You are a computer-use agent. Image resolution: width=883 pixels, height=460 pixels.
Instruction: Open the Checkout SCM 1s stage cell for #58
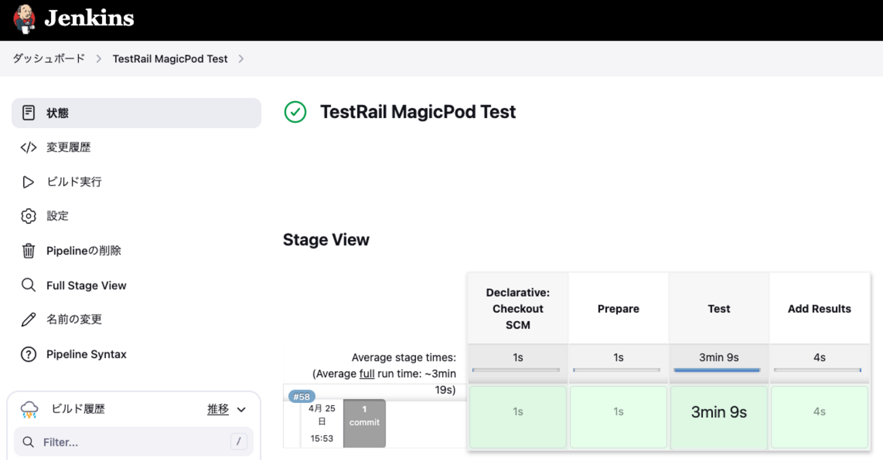pyautogui.click(x=518, y=417)
